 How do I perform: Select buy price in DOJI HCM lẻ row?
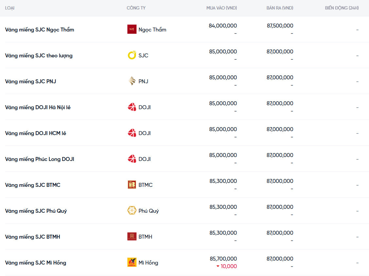point(223,129)
